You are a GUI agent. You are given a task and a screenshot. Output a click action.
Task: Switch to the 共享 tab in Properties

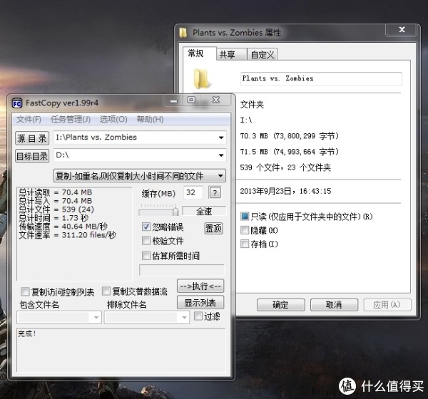coord(231,54)
